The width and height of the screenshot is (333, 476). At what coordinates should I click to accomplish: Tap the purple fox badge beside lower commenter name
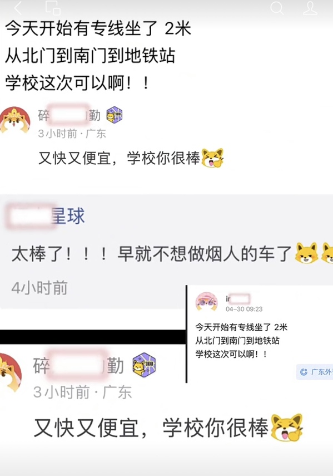[144, 365]
